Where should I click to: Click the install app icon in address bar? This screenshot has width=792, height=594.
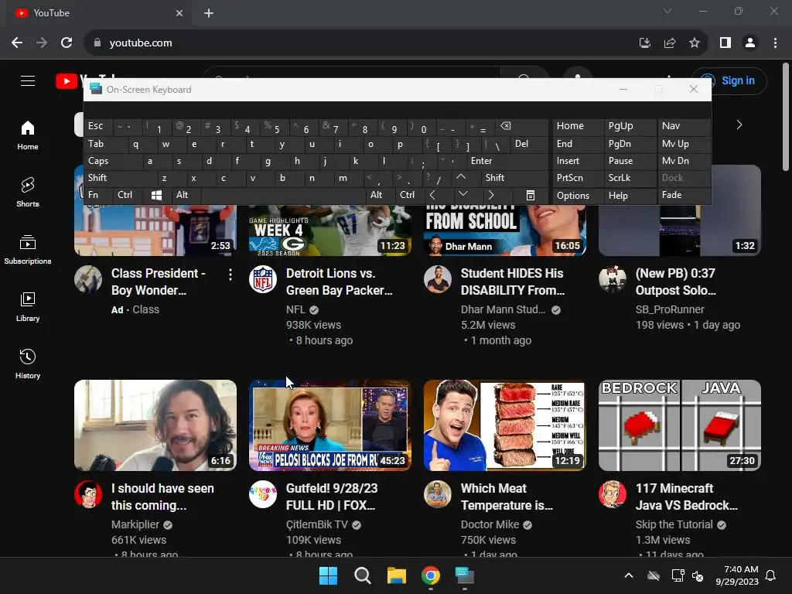coord(645,43)
